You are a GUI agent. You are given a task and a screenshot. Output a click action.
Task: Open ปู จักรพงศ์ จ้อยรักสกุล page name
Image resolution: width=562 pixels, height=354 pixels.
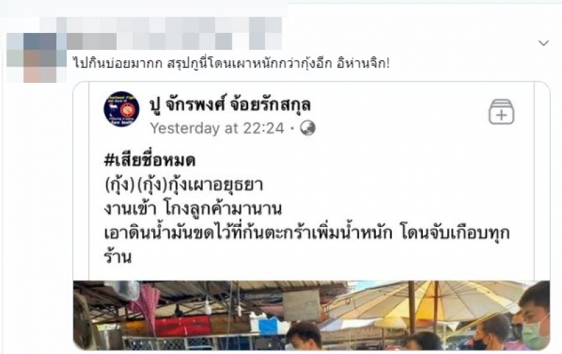click(x=230, y=105)
